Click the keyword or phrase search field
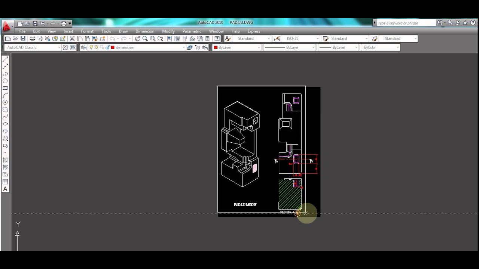The image size is (479, 269). [406, 23]
